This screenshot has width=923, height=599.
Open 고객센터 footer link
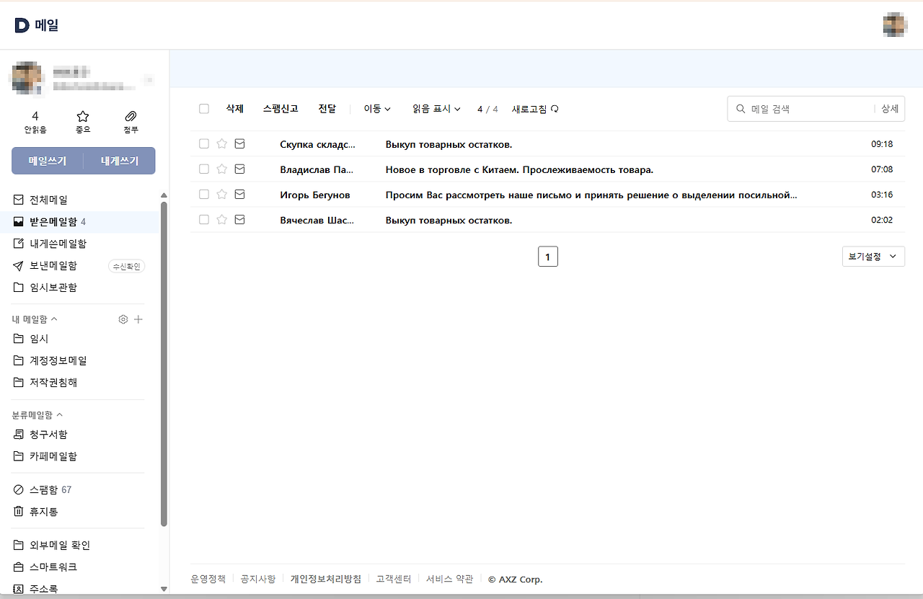394,579
